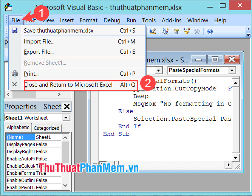Close the thuthuatphanmem.xlsx code window
This screenshot has width=252, height=196.
click(232, 59)
